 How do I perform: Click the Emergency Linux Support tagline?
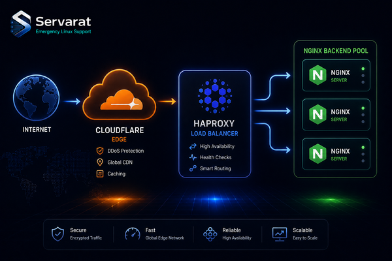tap(63, 32)
